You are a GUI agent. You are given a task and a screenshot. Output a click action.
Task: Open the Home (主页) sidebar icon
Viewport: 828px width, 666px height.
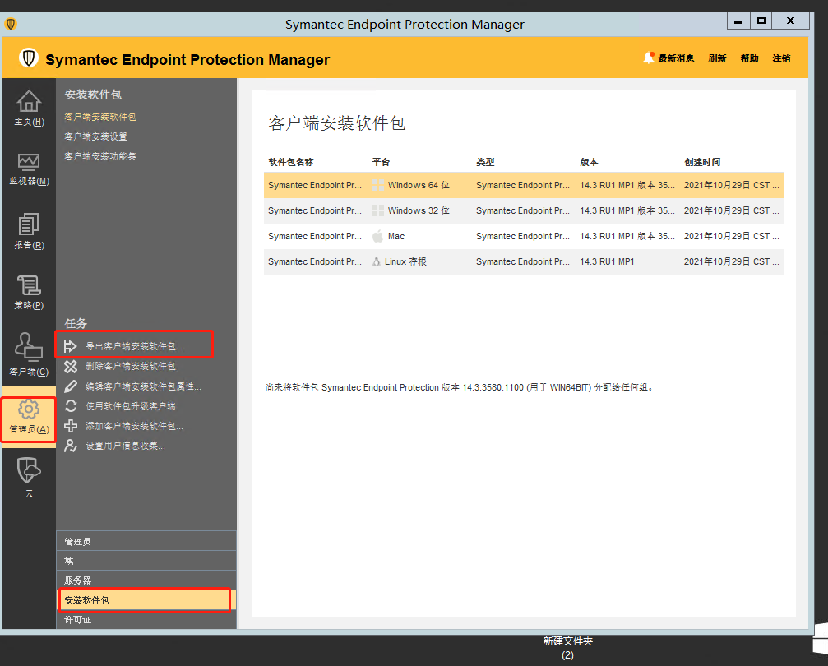coord(29,101)
